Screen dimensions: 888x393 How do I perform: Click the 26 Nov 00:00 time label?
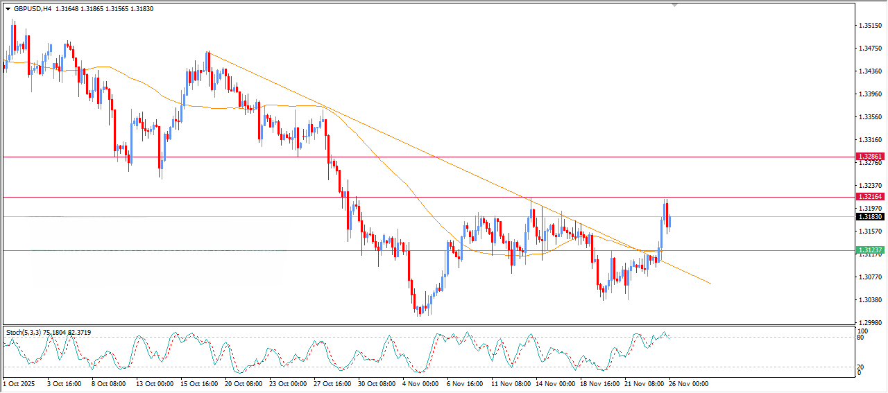688,383
